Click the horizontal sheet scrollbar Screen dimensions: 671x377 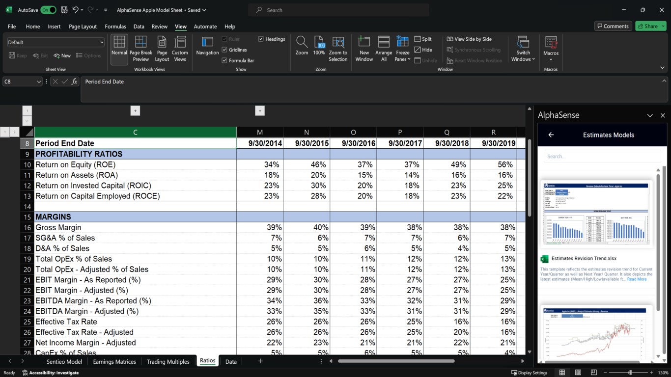click(x=396, y=361)
